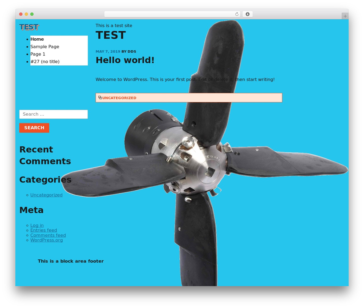The image size is (364, 308).
Task: Open the MAY 7, 2019 post date link
Action: [x=108, y=51]
